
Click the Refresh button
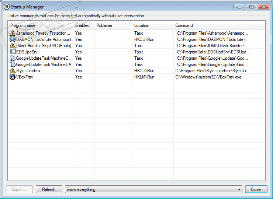pyautogui.click(x=49, y=189)
